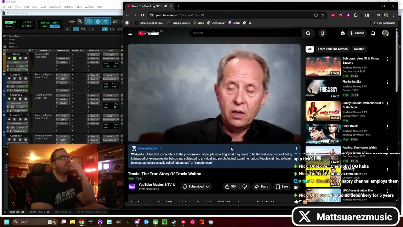Mute the Acoustic 1 track

(26, 79)
